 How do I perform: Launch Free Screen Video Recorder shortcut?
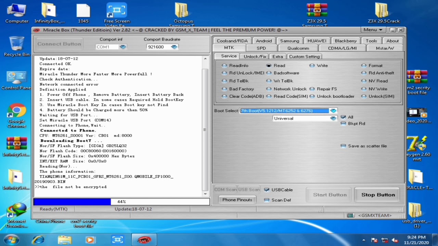click(117, 14)
